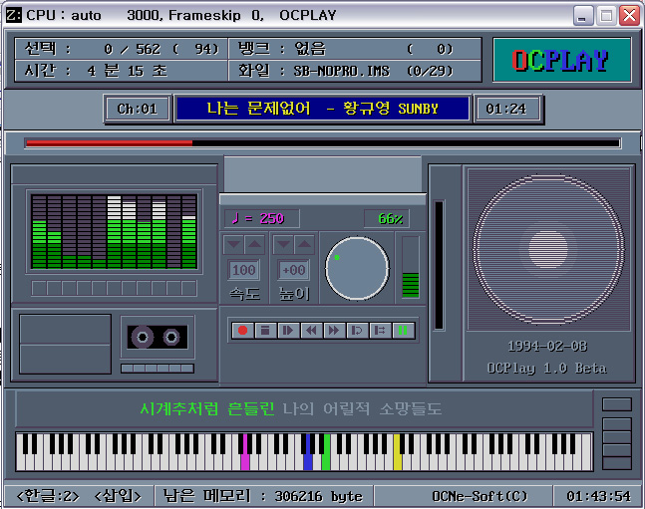Click the 남은 메모리 : 306216 byte status
This screenshot has width=645, height=509.
tap(263, 496)
